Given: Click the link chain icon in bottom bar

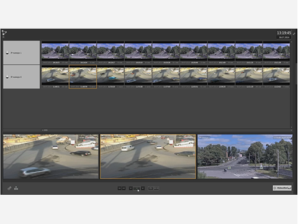Looking at the screenshot, I should pyautogui.click(x=9, y=189).
